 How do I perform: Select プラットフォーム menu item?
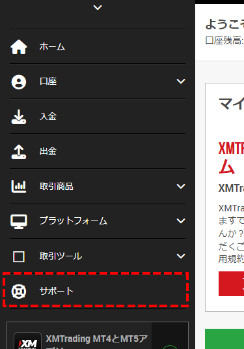(98, 221)
